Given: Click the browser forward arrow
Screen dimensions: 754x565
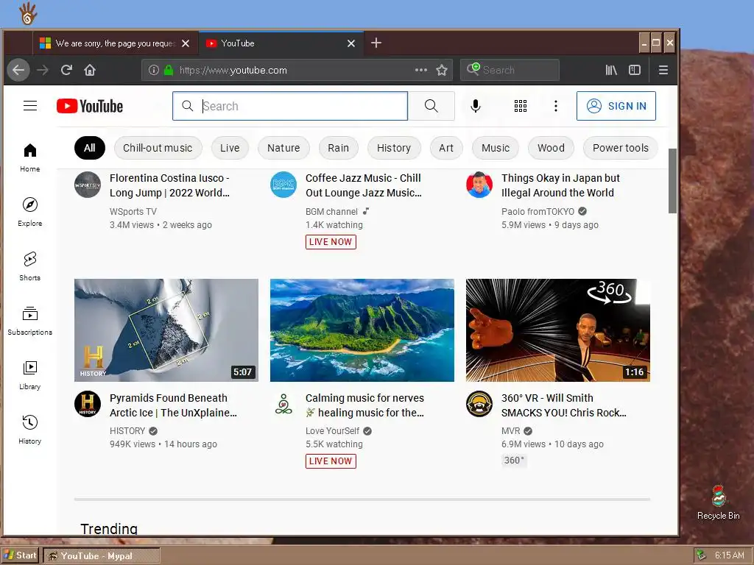Looking at the screenshot, I should tap(43, 70).
